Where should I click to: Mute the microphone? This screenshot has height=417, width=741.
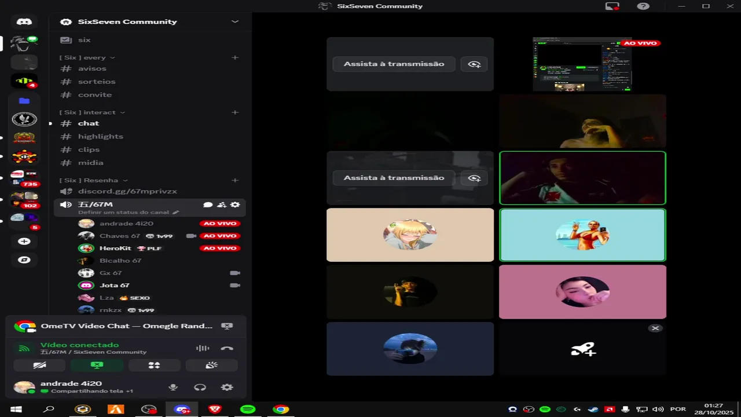pos(173,387)
